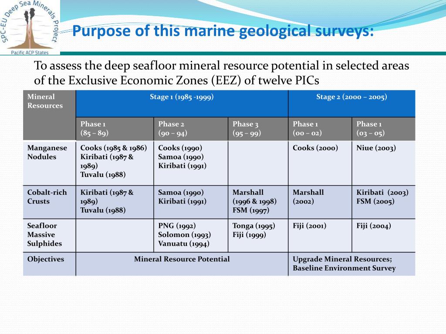Click the 'FSM (1997)' entry
446x334 pixels.
[x=251, y=210]
